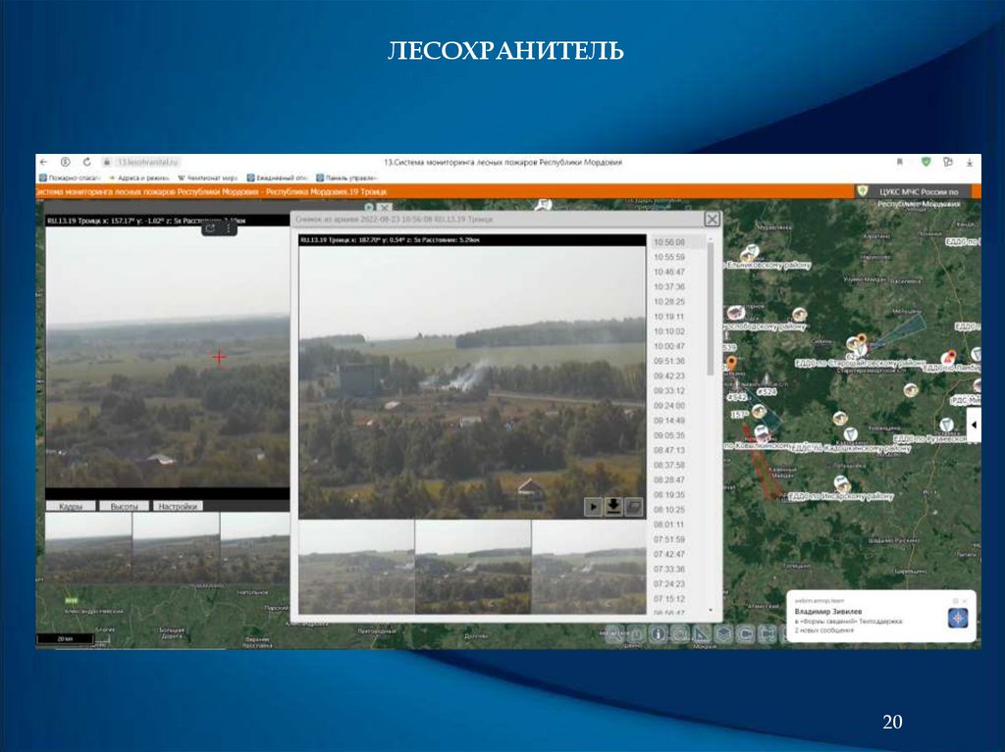Screen dimensions: 1005x752
Task: Open the middle archive thumbnail
Action: [x=473, y=567]
